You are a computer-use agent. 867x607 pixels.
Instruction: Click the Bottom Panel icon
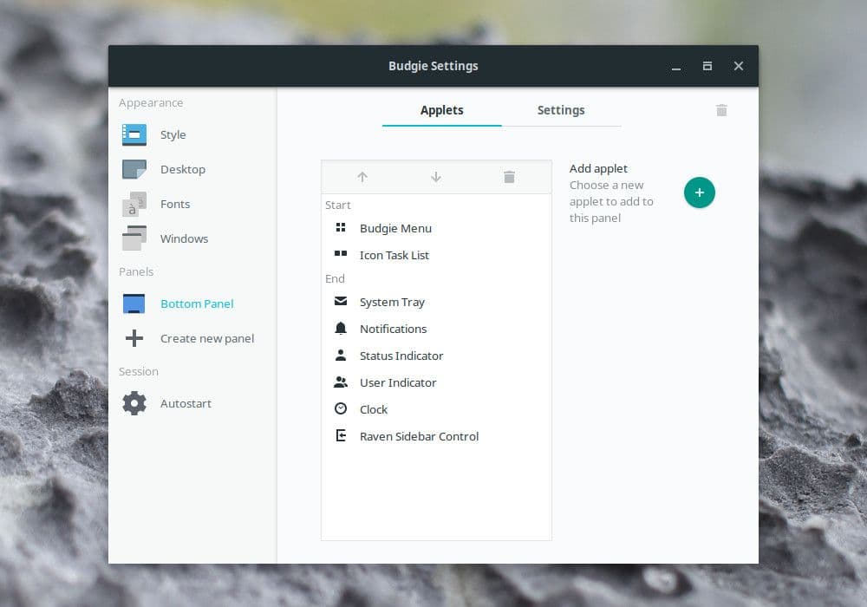(134, 303)
